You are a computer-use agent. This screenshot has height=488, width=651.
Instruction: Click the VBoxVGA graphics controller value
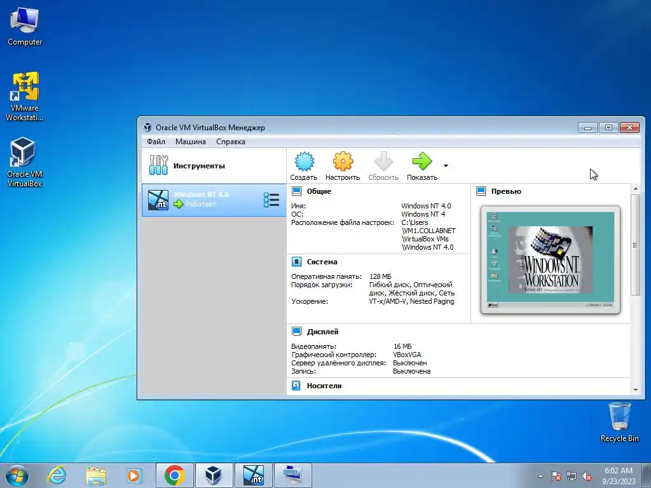(x=407, y=355)
